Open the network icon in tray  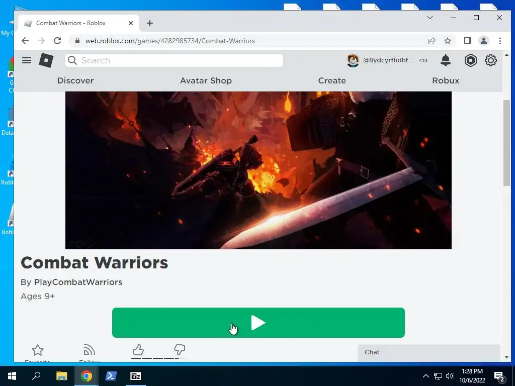438,376
